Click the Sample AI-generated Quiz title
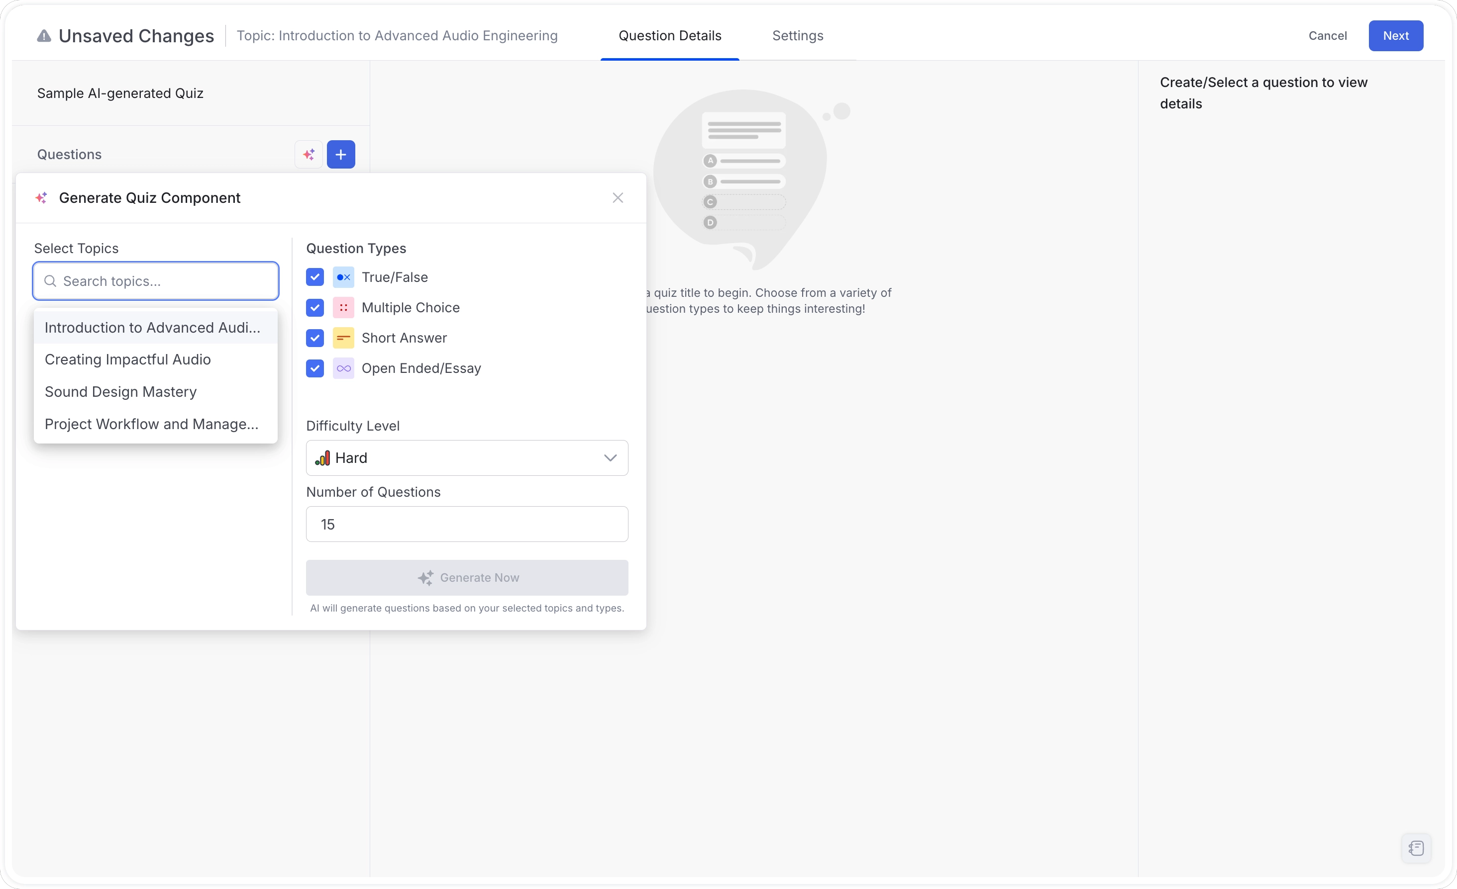The image size is (1457, 889). coord(120,93)
